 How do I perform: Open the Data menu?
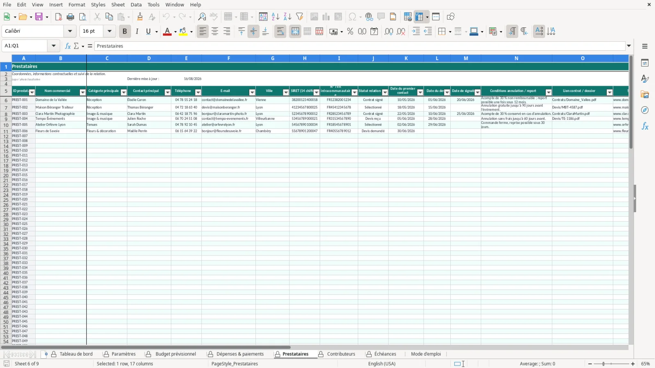(136, 4)
